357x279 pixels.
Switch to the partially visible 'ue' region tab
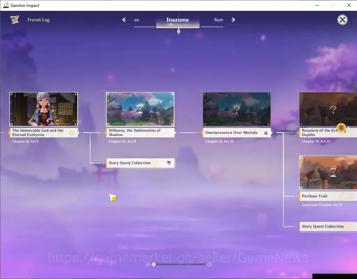[137, 20]
